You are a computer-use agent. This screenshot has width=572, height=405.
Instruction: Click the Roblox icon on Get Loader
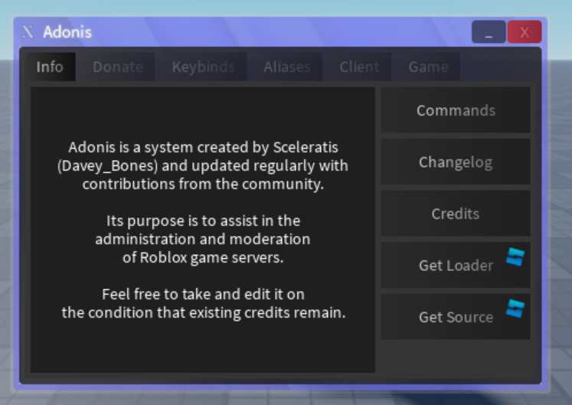pos(515,257)
